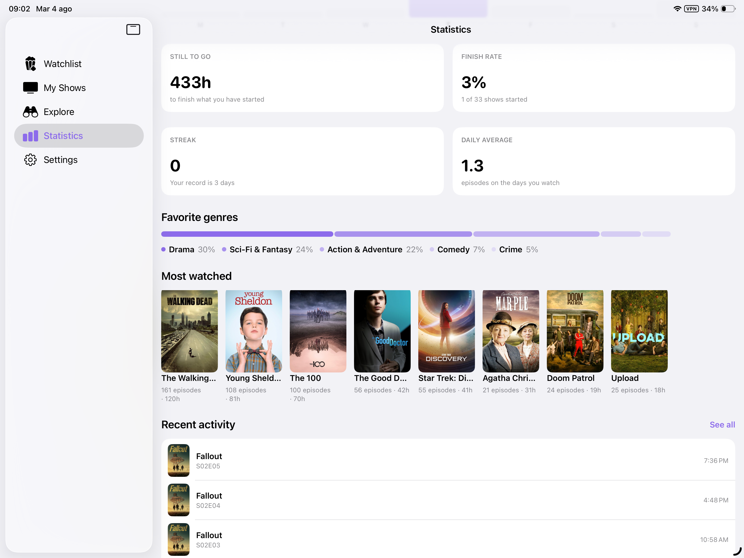
Task: Click the My Shows TV icon
Action: [30, 87]
